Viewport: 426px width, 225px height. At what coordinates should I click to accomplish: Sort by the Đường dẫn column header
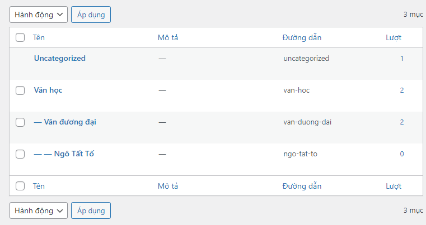(302, 37)
